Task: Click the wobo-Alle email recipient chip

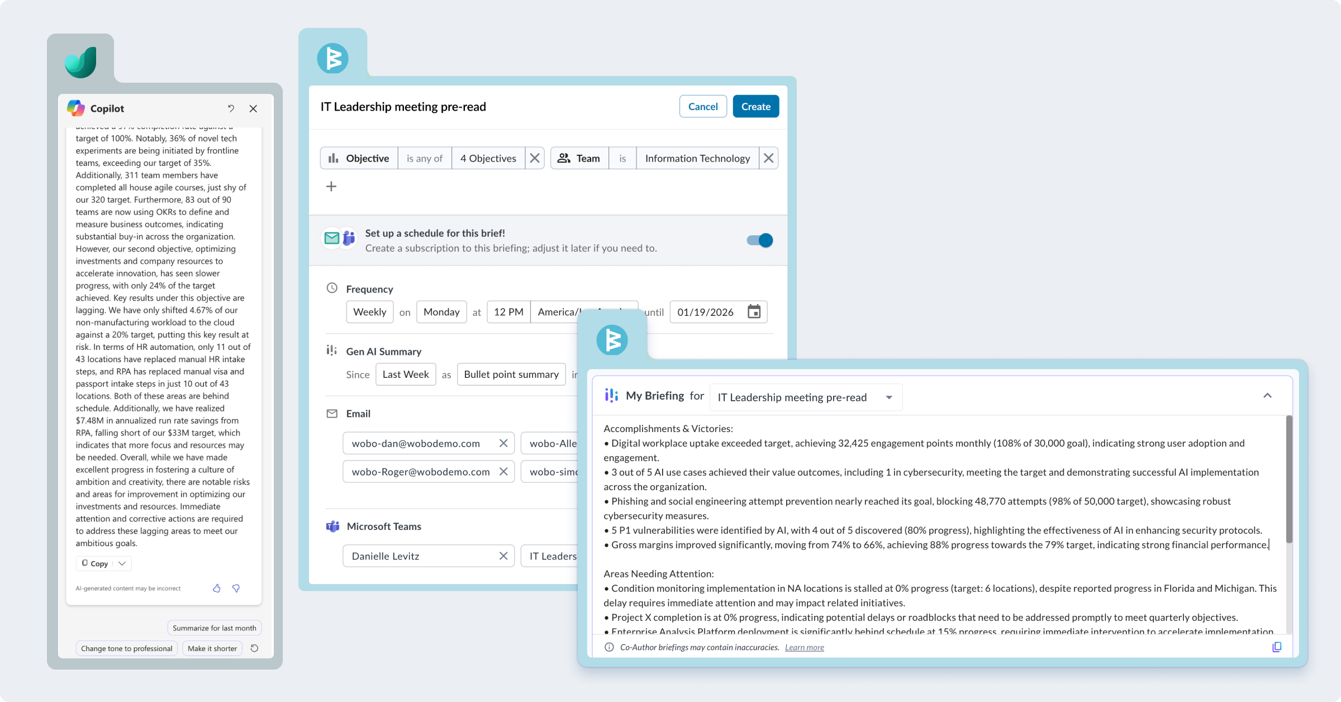Action: (550, 443)
